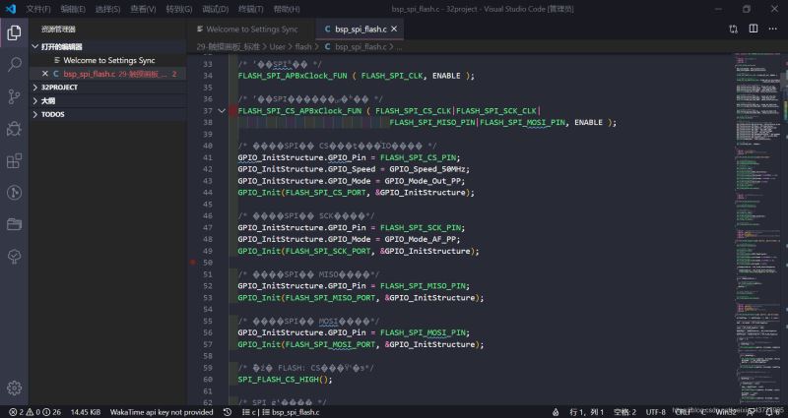Click the 资源管理器 sidebar title

pos(58,30)
